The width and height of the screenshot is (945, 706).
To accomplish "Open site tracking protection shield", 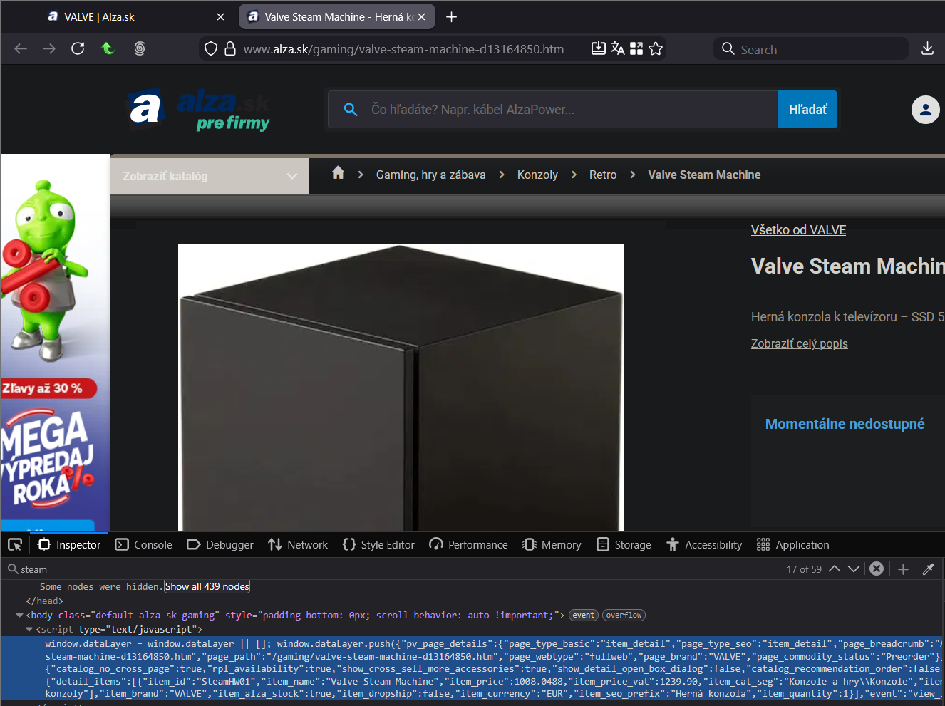I will 211,48.
